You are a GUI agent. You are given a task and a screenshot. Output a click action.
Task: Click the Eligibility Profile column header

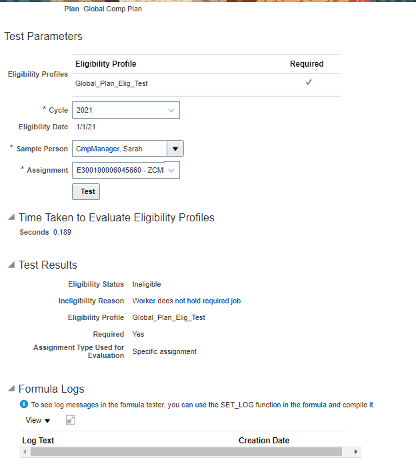pos(106,64)
